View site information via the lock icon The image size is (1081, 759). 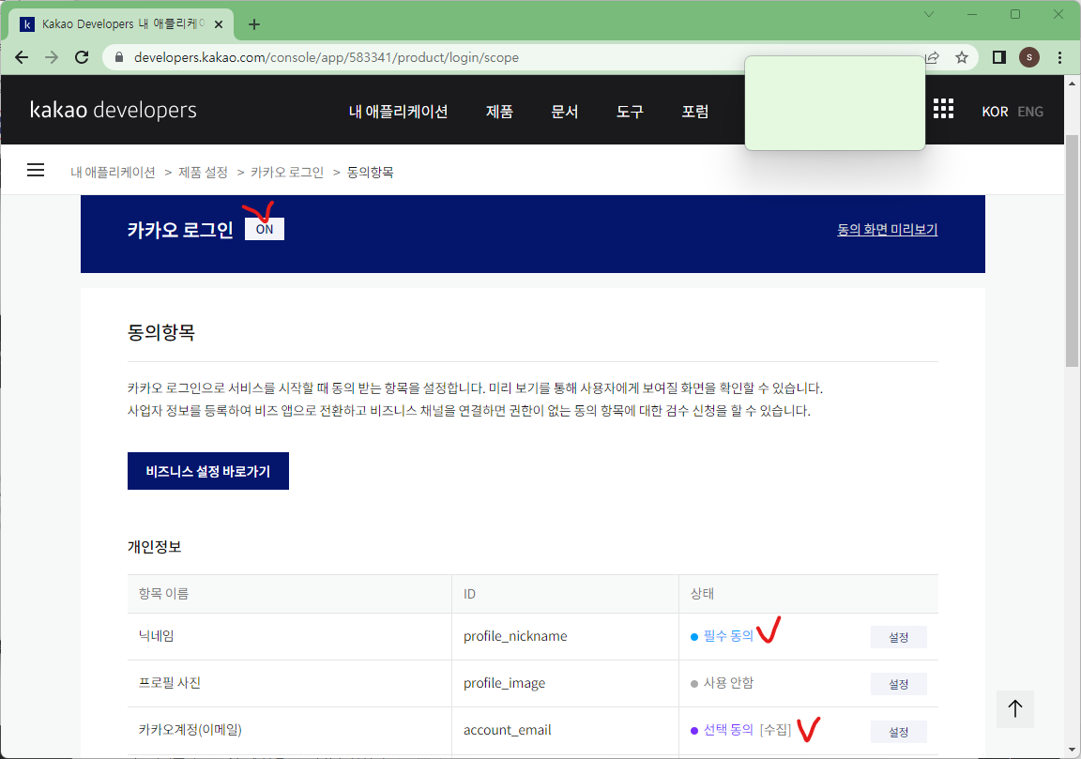tap(119, 57)
